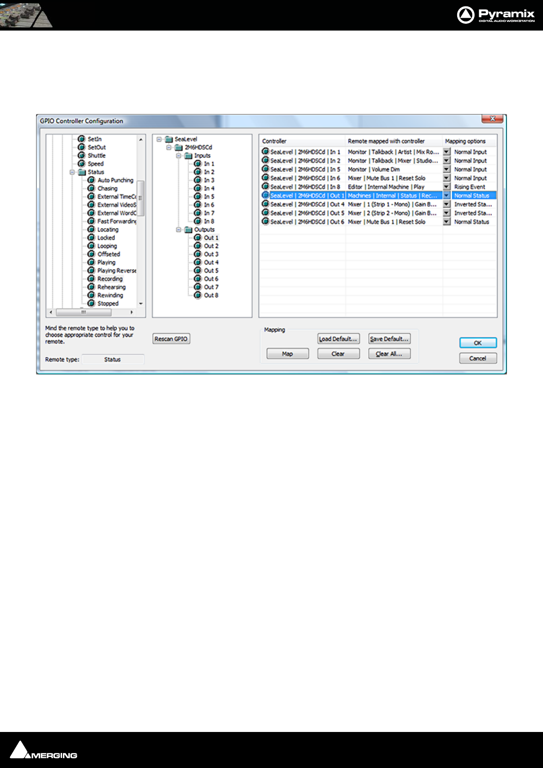Select the Playing Reverse tree item
This screenshot has width=543, height=768.
pos(117,270)
